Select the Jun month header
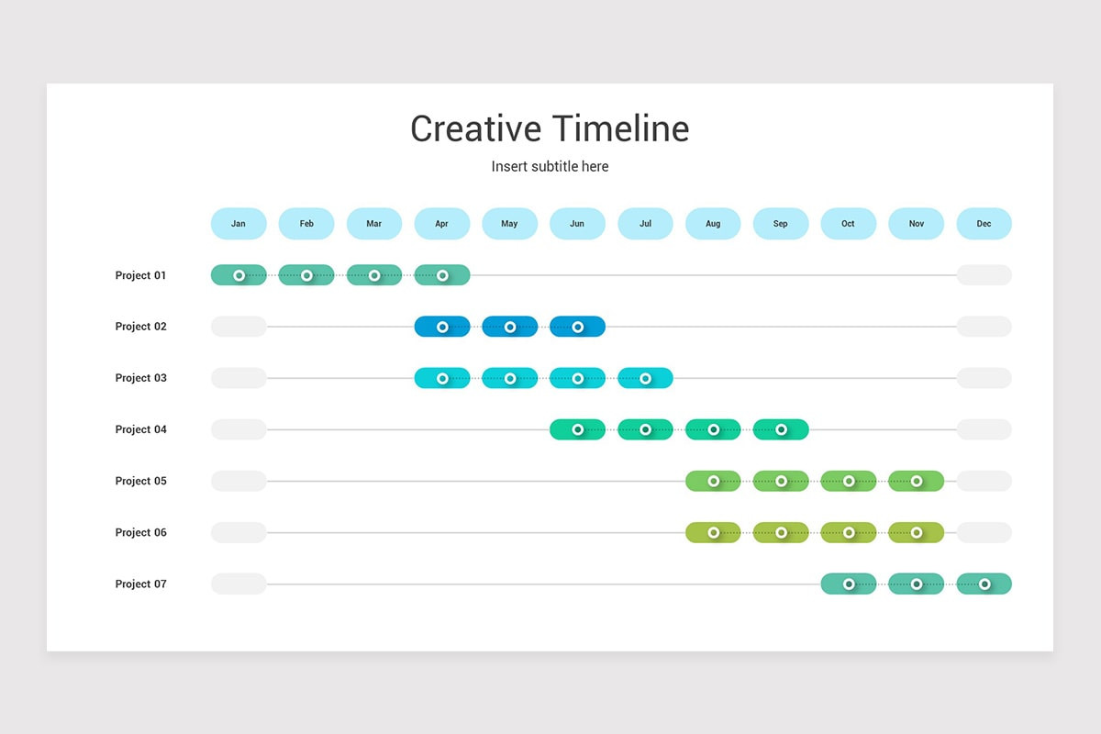Image resolution: width=1101 pixels, height=734 pixels. 577,224
